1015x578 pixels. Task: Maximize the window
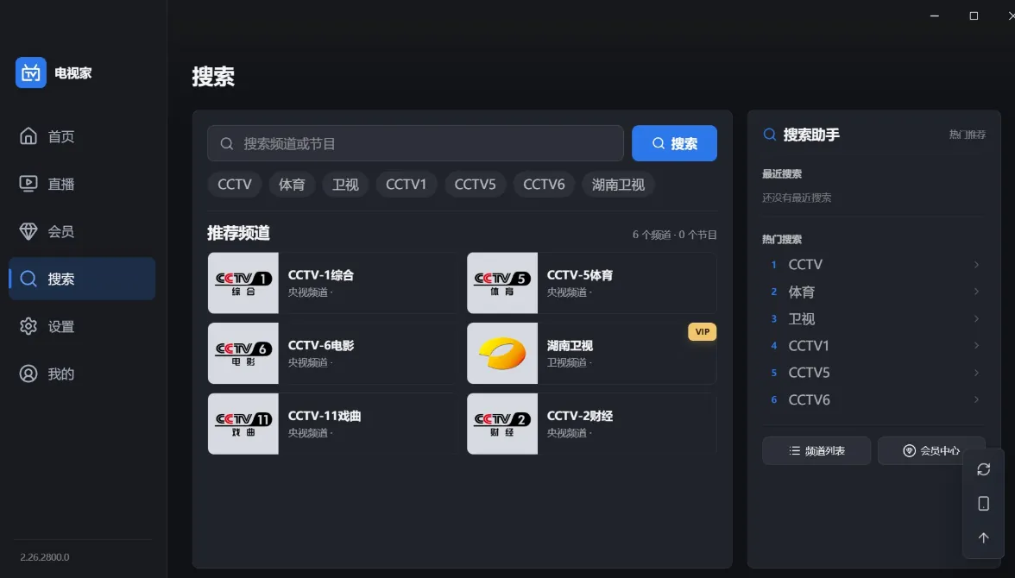[974, 16]
